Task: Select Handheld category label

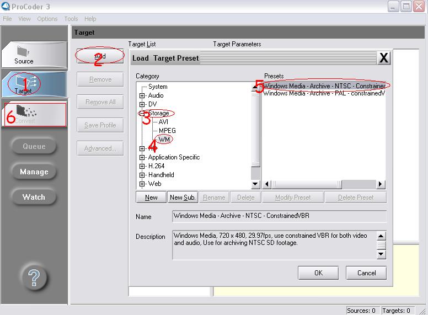Action: click(x=161, y=175)
